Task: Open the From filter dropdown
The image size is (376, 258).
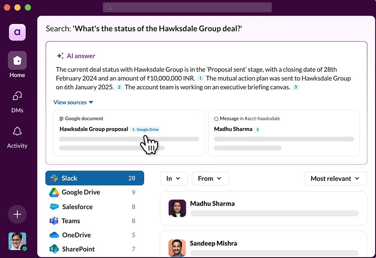Action: 210,178
